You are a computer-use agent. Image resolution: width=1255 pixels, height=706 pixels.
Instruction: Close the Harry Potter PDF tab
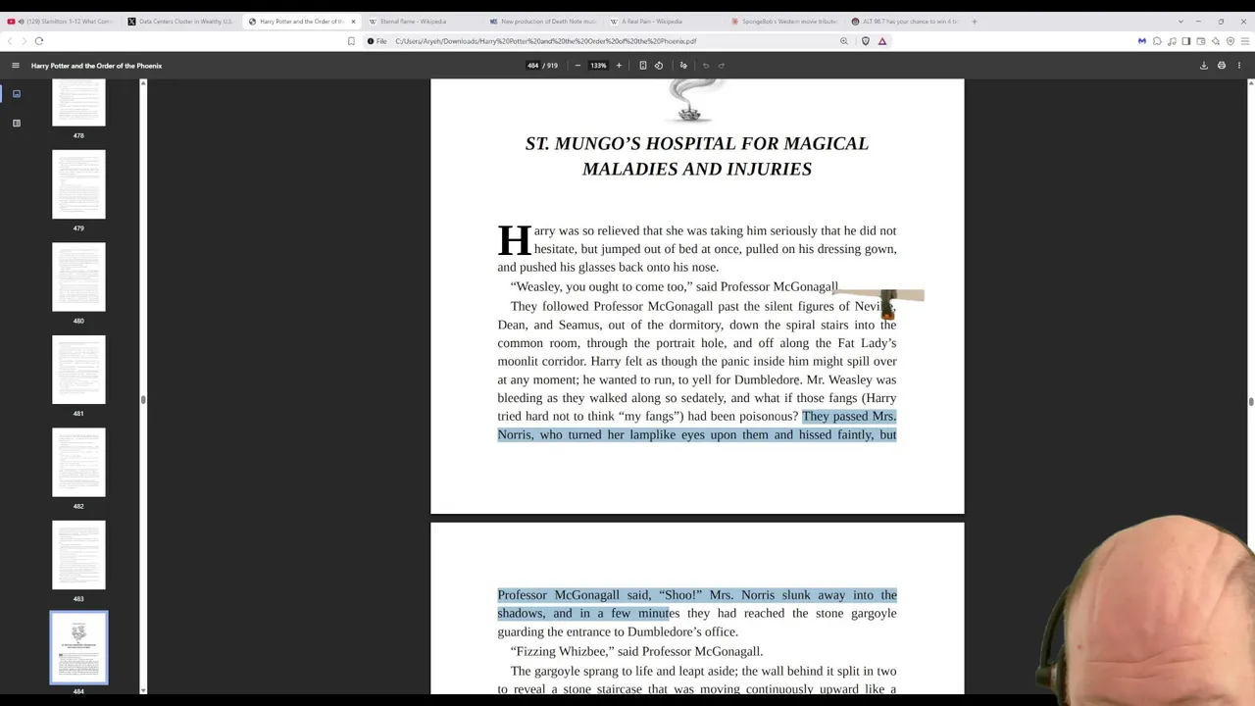[x=353, y=21]
